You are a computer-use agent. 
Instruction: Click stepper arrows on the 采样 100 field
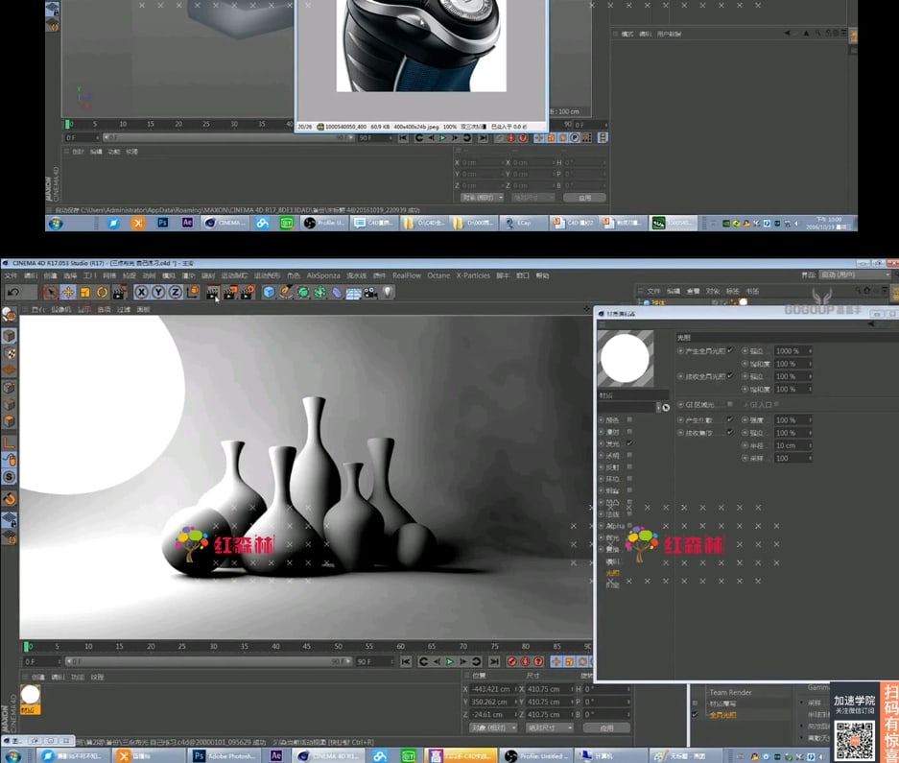[x=810, y=458]
